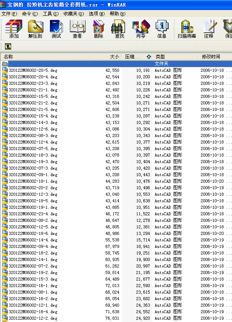
Task: Click the Find (查找) binoculars icon
Action: [x=119, y=29]
